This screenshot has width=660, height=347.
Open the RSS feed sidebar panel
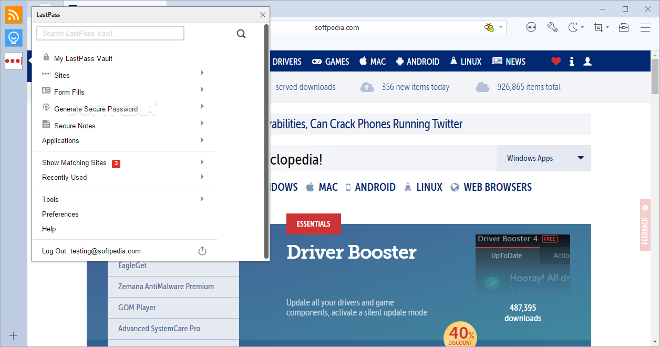(x=14, y=15)
